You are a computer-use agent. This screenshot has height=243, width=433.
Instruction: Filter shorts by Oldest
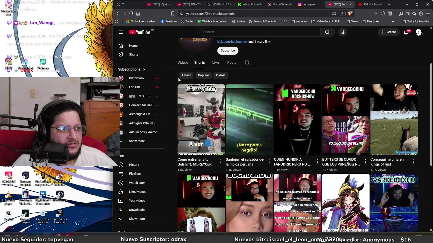[221, 75]
